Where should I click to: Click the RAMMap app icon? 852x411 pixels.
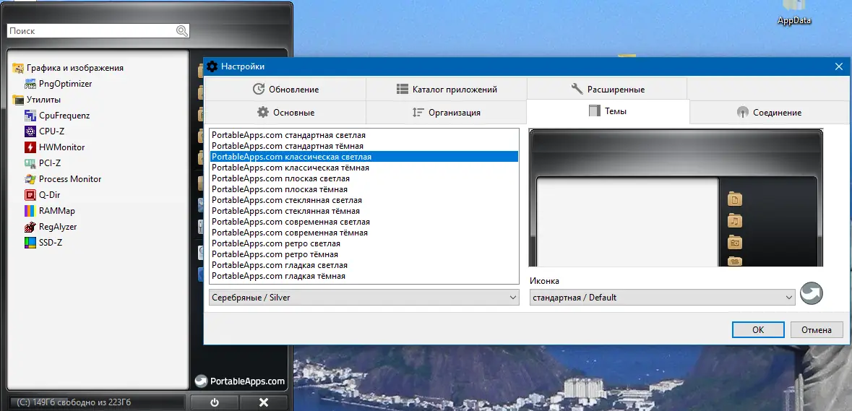(30, 211)
